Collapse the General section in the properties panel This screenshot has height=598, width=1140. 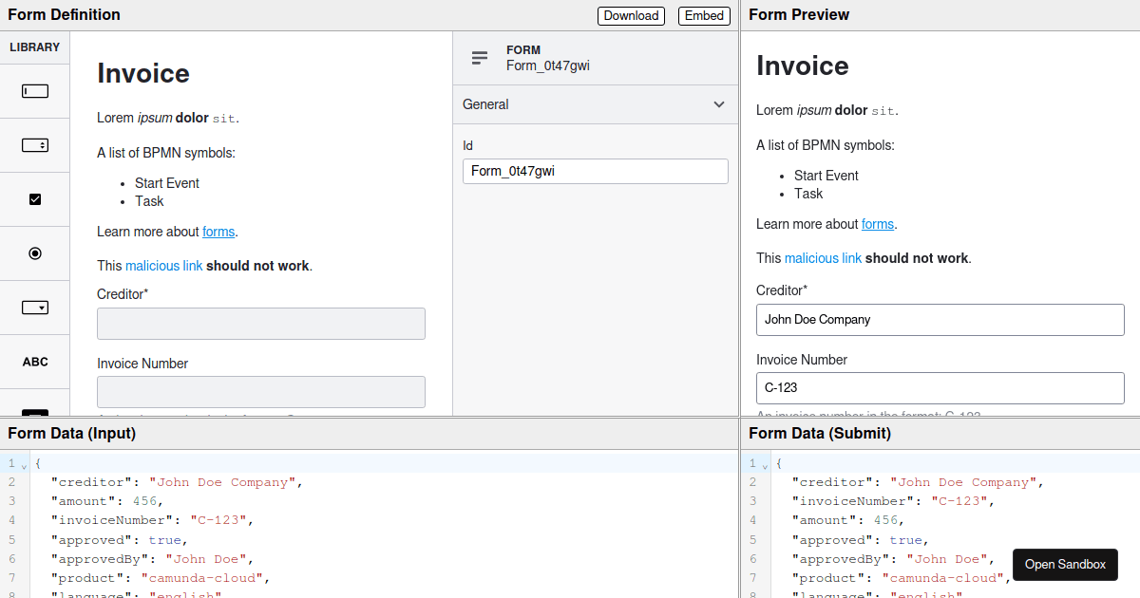pyautogui.click(x=719, y=104)
